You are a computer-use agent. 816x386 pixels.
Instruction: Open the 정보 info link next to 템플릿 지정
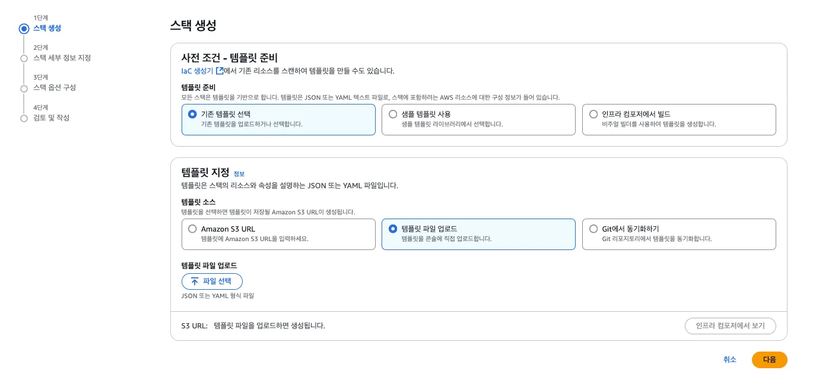coord(239,174)
